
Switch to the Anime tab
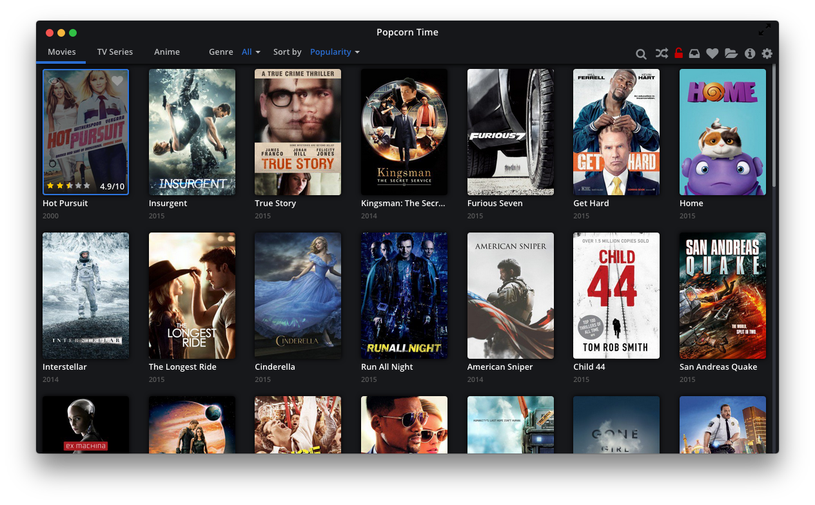tap(167, 52)
